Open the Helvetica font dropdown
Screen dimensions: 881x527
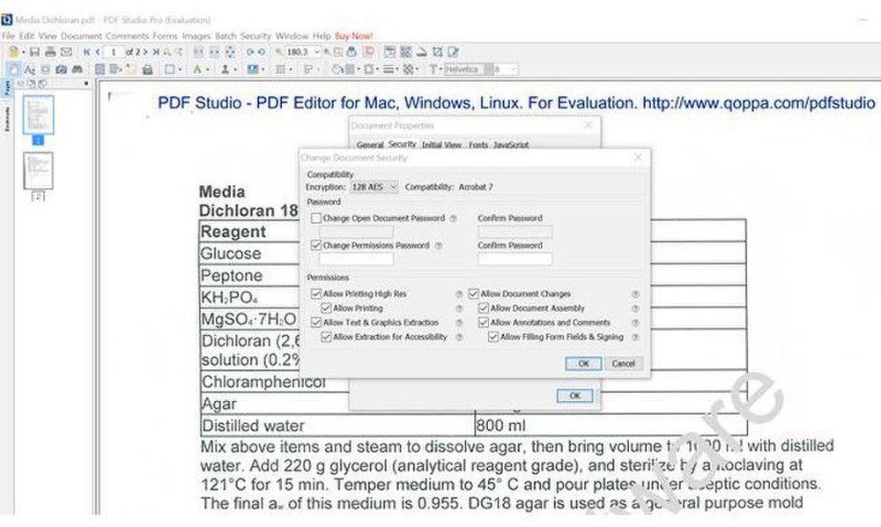(x=489, y=70)
